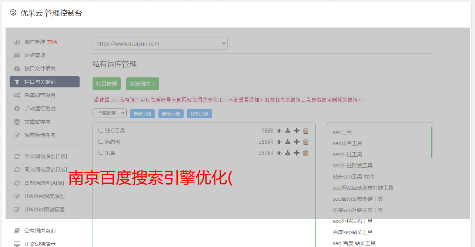Screen dimensions: 475x247
Task: Click the plus add icon for 采集
Action: 297,153
